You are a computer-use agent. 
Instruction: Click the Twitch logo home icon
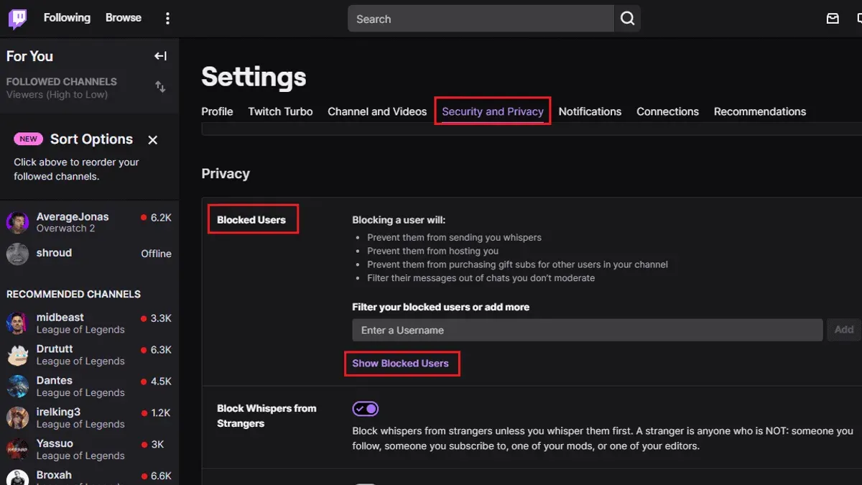(x=17, y=19)
